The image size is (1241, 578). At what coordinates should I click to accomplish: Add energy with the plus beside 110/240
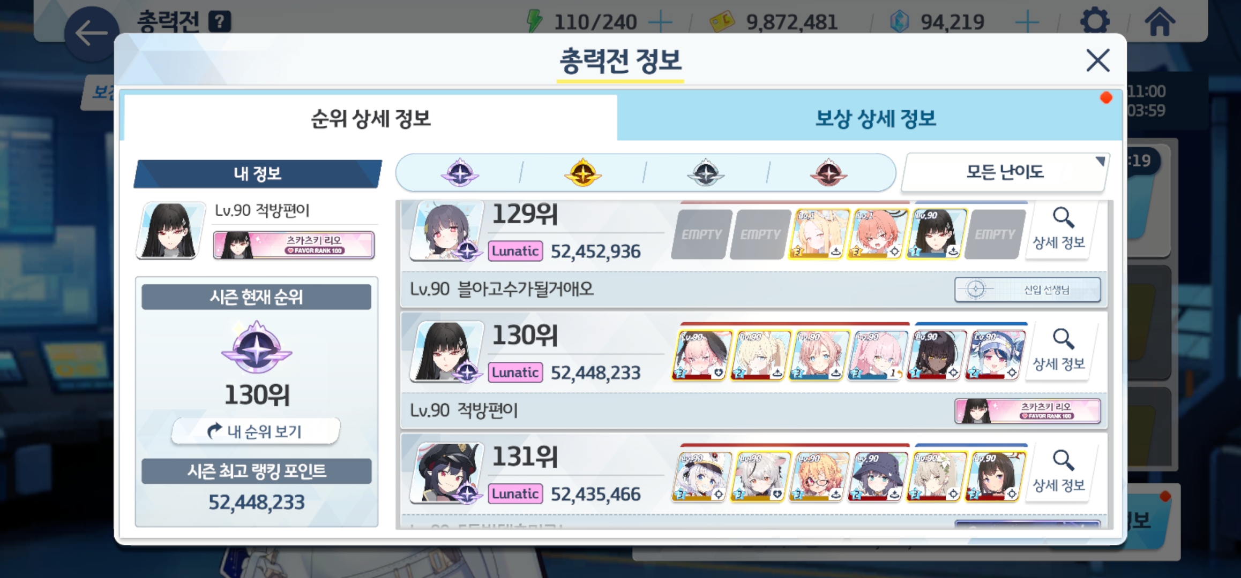660,22
